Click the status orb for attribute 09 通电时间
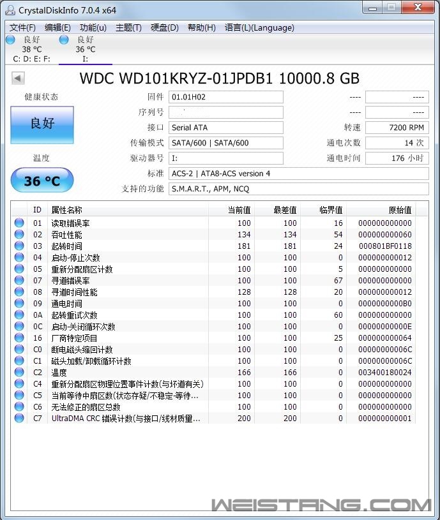 19,303
